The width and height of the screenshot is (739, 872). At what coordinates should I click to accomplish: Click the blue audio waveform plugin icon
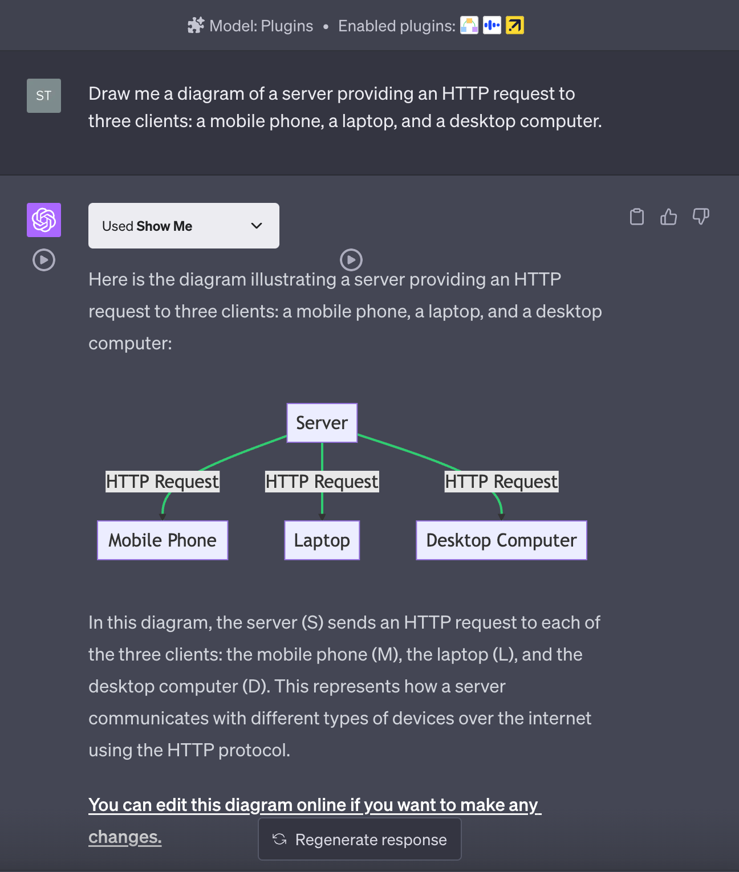492,26
